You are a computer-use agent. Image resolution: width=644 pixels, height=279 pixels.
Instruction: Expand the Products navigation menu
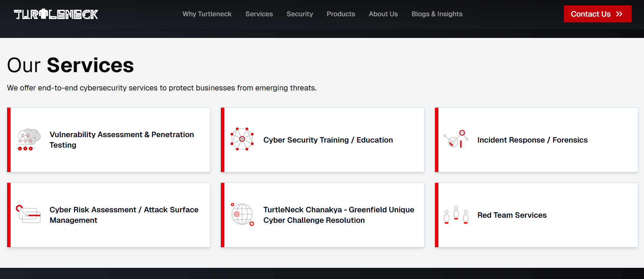click(341, 14)
